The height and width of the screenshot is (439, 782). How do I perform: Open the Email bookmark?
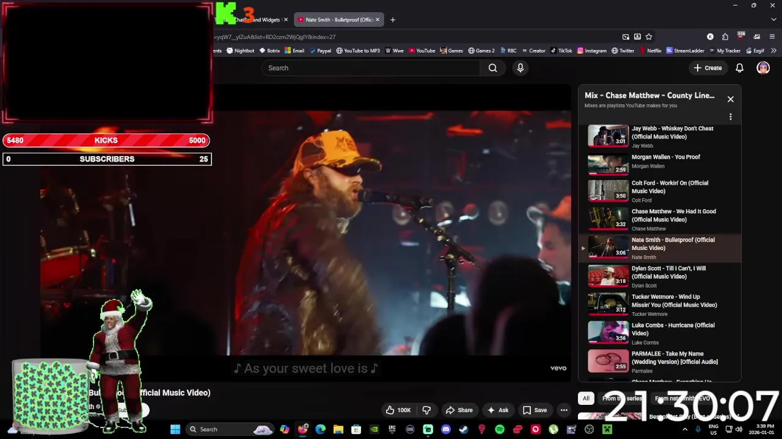pyautogui.click(x=294, y=51)
